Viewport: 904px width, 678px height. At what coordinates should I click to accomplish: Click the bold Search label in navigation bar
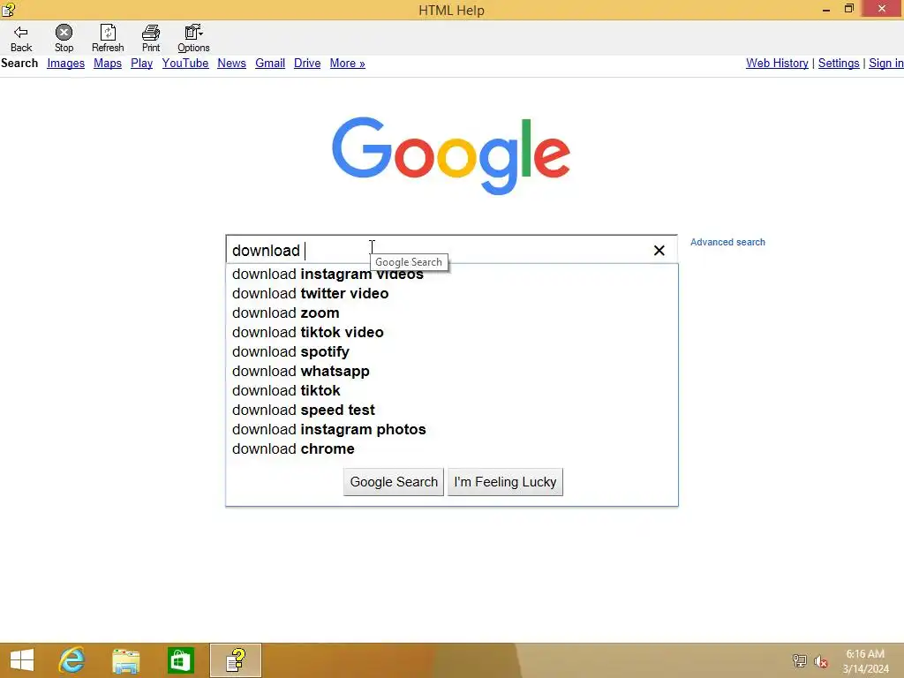tap(19, 64)
